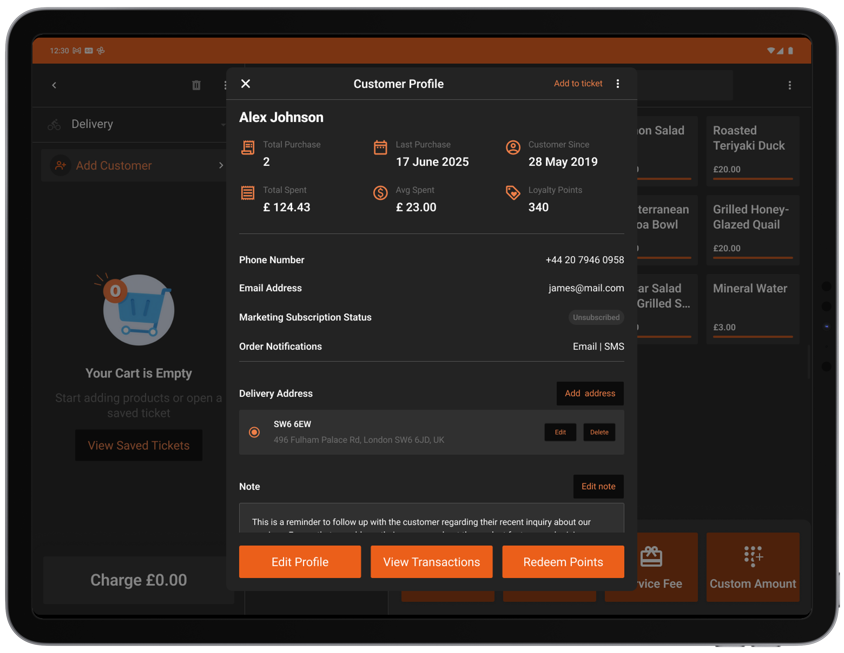Click the Gmail icon in status bar
Viewport: 844px width, 653px height.
[77, 51]
